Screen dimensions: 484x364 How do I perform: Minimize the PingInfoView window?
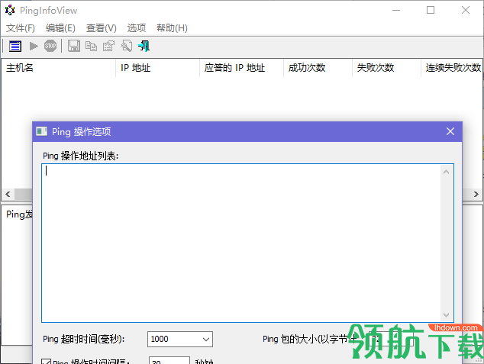[x=396, y=10]
